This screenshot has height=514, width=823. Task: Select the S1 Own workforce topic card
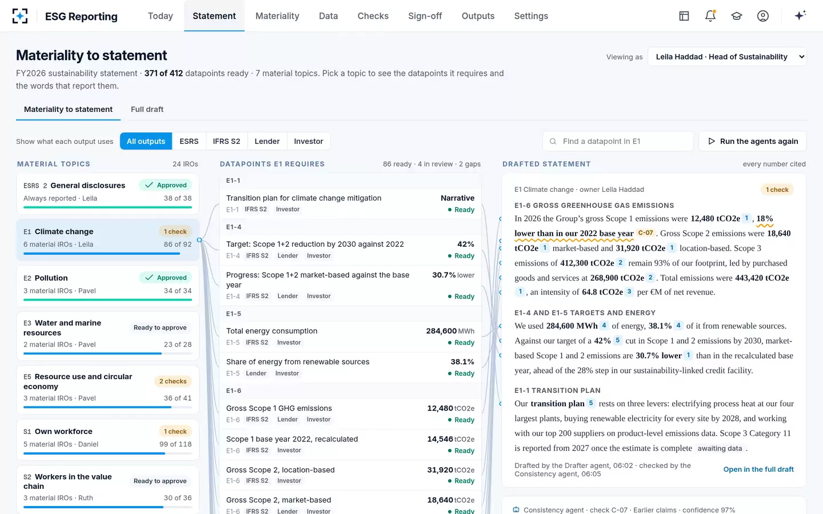[x=107, y=440]
